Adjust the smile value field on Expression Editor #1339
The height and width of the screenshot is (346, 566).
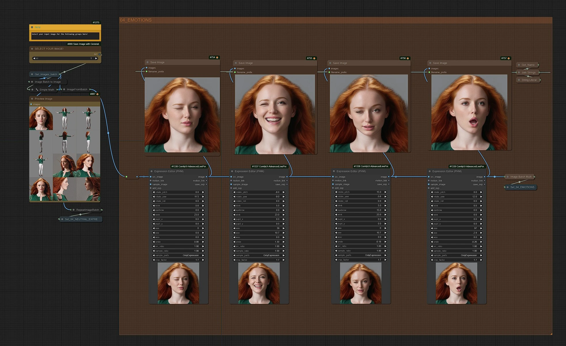(456, 242)
